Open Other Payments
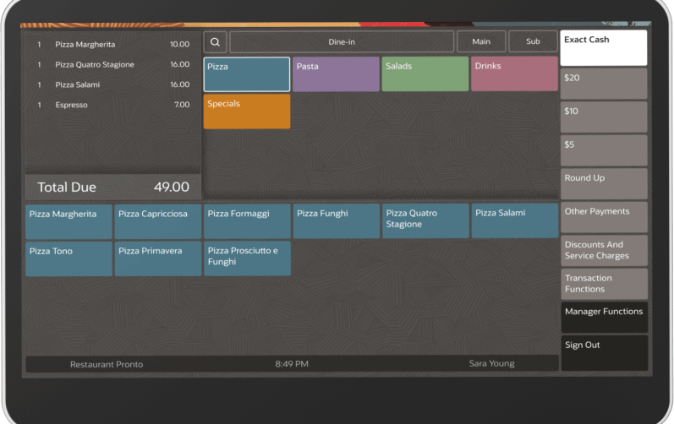The height and width of the screenshot is (424, 674). pos(603,217)
